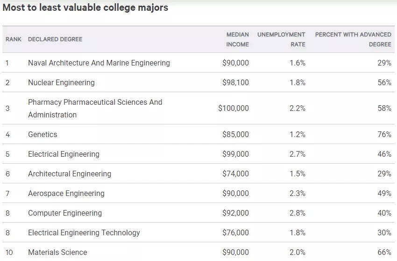The height and width of the screenshot is (261, 397).
Task: Click the 'Most to least valuable college majors' title
Action: tap(85, 8)
